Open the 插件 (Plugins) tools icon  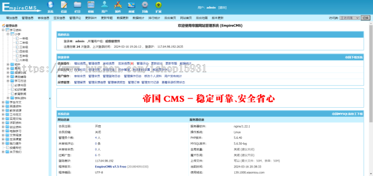pyautogui.click(x=118, y=5)
